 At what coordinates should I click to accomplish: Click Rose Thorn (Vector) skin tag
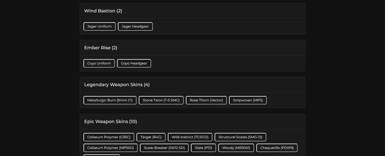pos(206,100)
